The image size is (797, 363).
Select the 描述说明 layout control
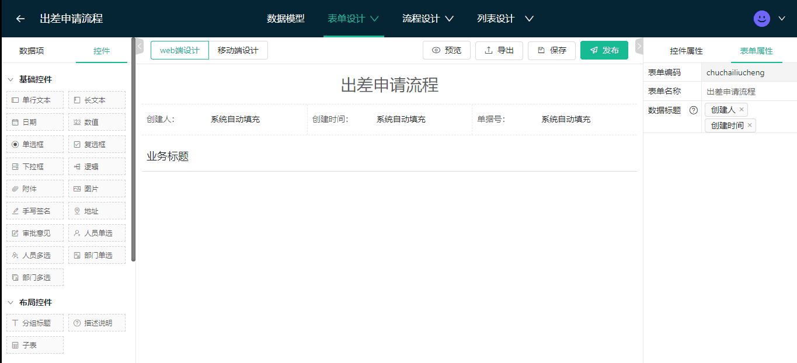pos(97,323)
